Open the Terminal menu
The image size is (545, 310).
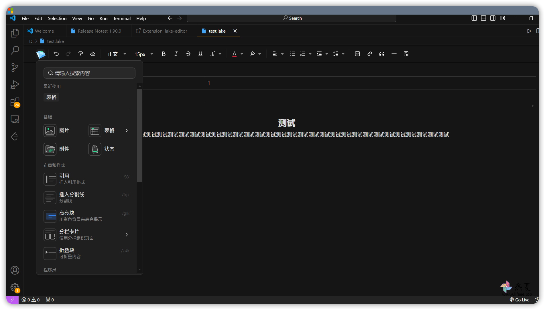pyautogui.click(x=122, y=18)
